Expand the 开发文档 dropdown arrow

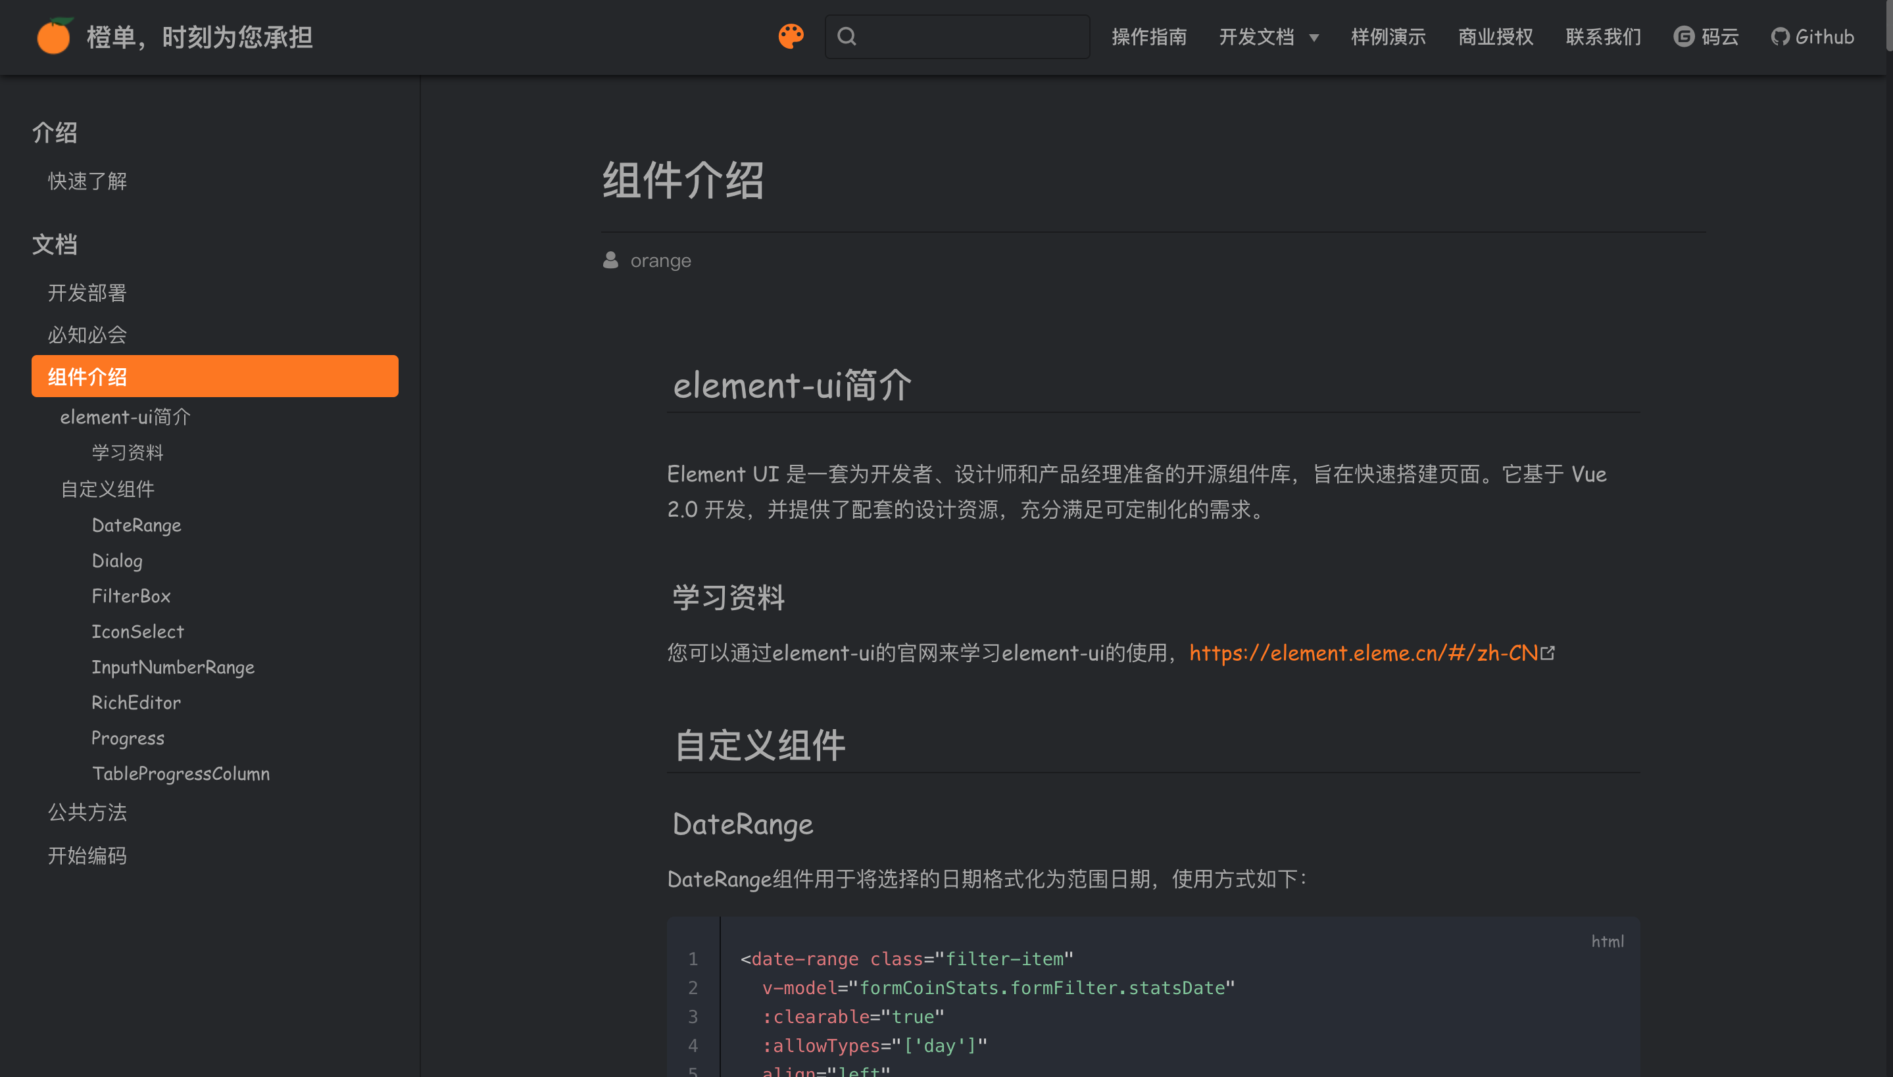pos(1314,37)
